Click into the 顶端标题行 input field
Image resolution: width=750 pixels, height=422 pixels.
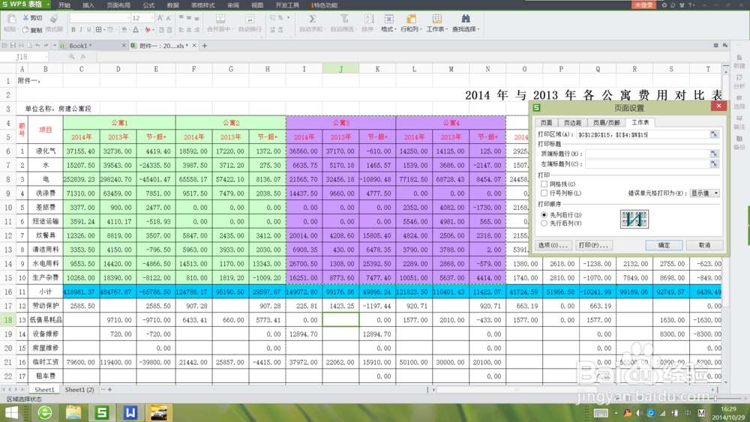646,154
